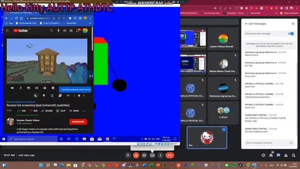300x169 pixels.
Task: Open the Free YouTube Download bookmark
Action: 210,13
